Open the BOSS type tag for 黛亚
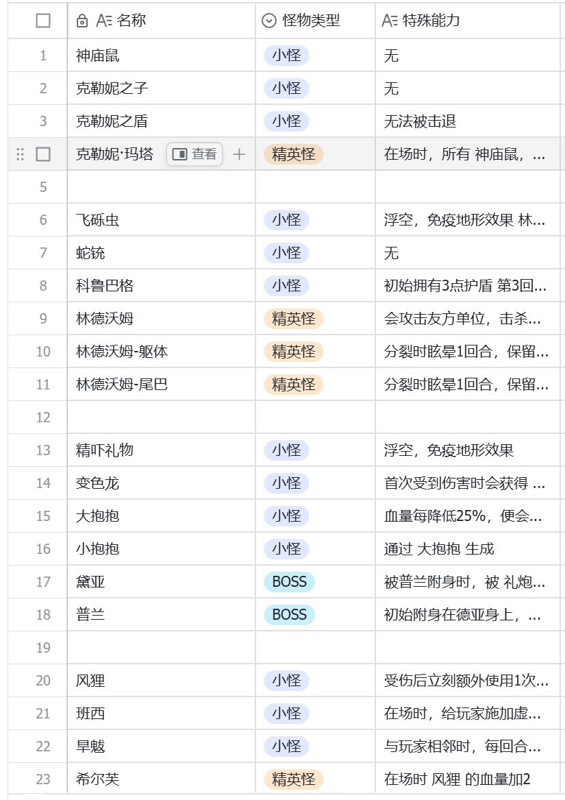Image resolution: width=565 pixels, height=800 pixels. [x=289, y=581]
